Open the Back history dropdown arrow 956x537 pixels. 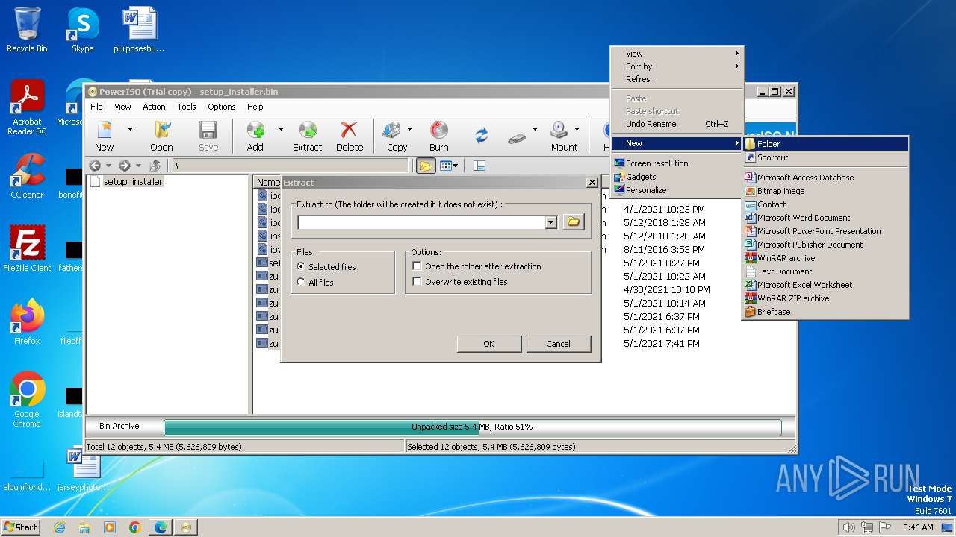[108, 166]
